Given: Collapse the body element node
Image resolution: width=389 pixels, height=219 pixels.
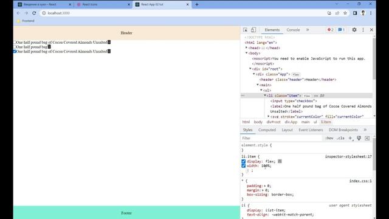Looking at the screenshot, I should click(x=246, y=53).
